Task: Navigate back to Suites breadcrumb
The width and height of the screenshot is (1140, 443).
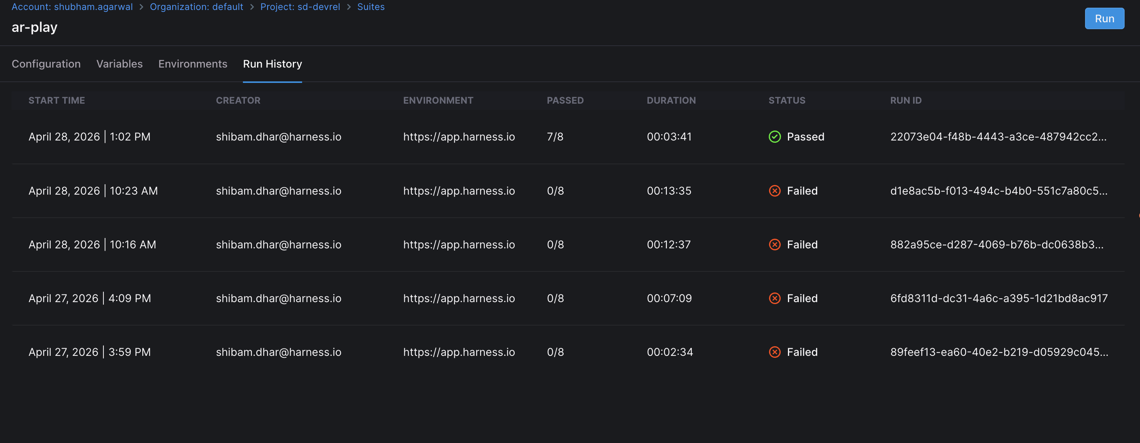Action: pyautogui.click(x=371, y=7)
